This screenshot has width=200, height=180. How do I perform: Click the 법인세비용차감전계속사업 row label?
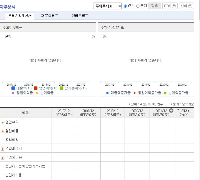click(x=27, y=166)
